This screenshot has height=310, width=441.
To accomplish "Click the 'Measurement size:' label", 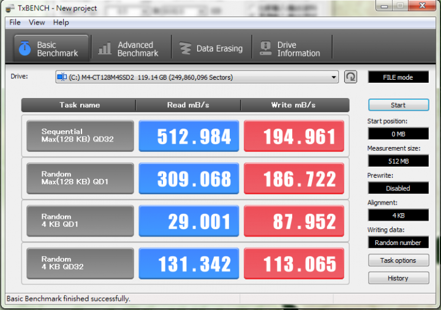I will [394, 148].
